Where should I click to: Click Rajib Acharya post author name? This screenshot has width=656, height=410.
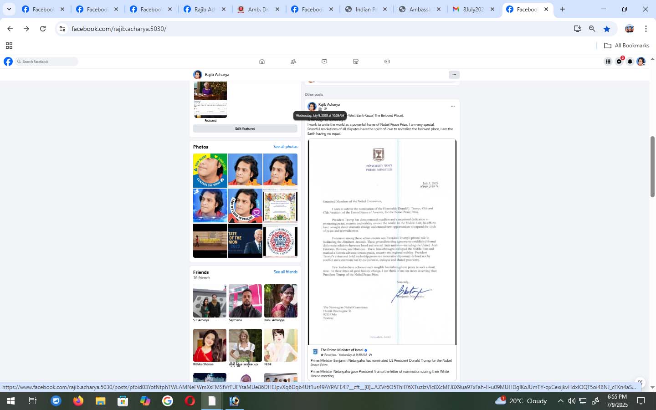pyautogui.click(x=329, y=104)
